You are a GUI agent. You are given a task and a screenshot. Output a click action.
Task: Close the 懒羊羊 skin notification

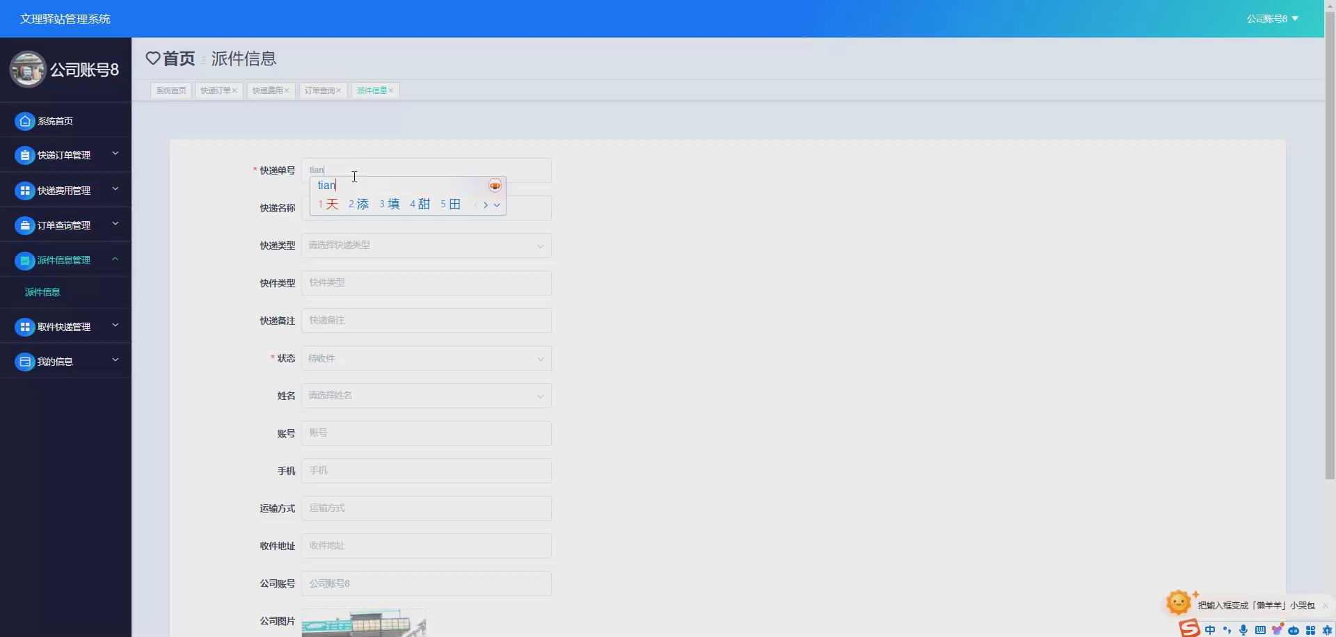click(1325, 605)
